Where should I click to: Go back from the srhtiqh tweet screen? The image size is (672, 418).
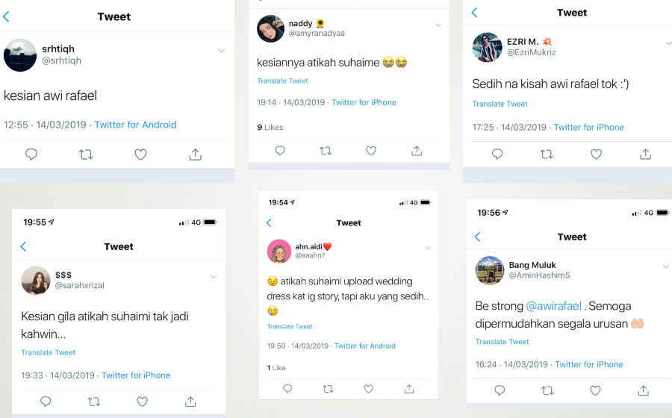tap(6, 16)
